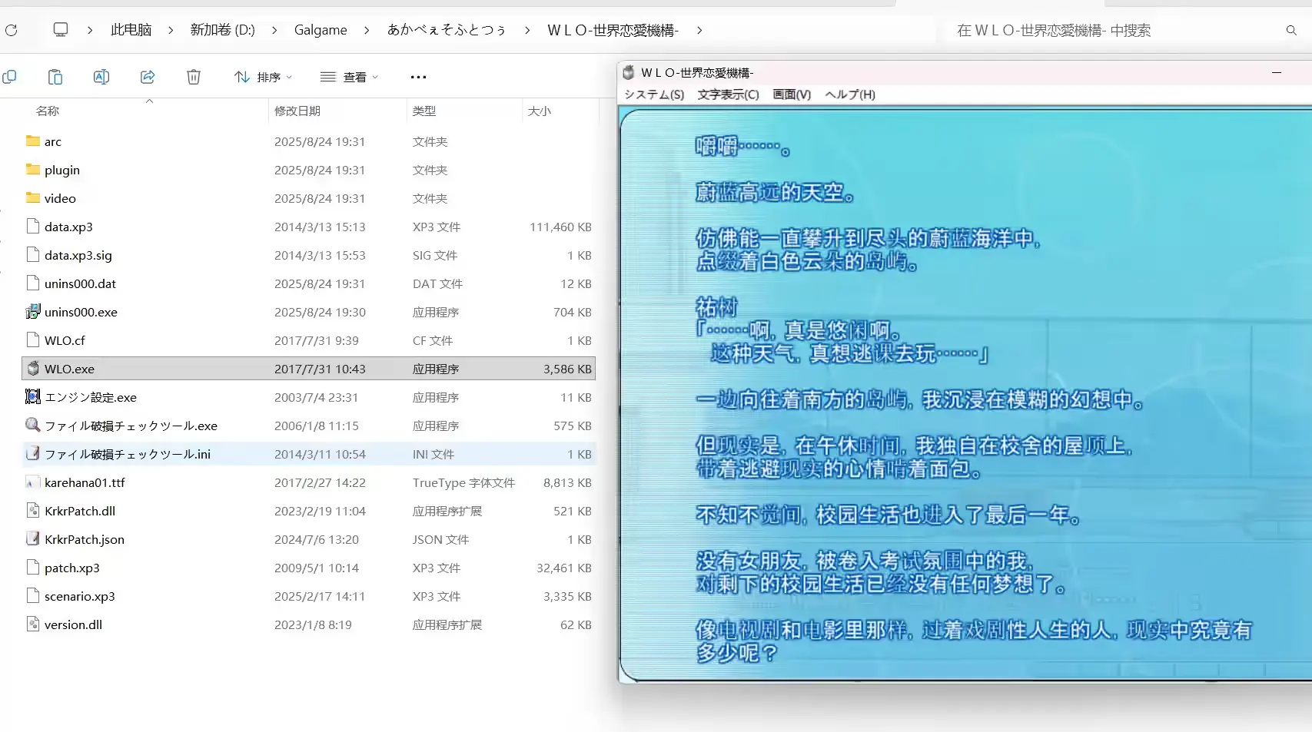
Task: Click the copy icon in Explorer toolbar
Action: (x=9, y=77)
